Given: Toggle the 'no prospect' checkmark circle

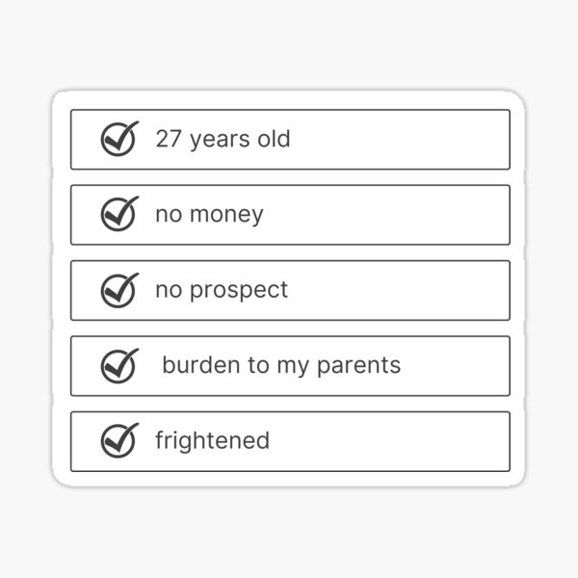Looking at the screenshot, I should (x=119, y=290).
